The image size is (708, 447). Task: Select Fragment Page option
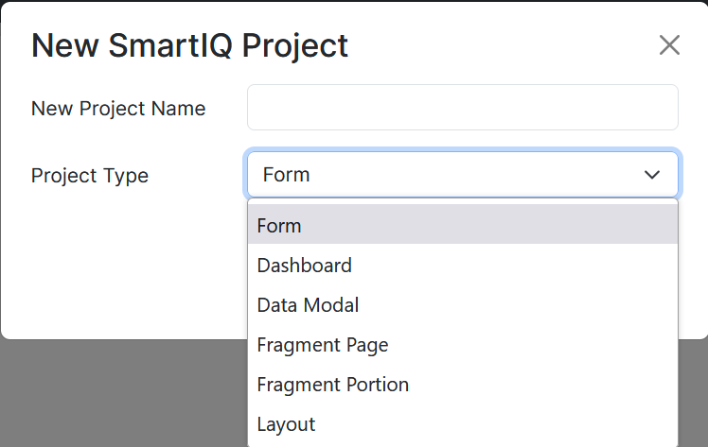click(x=462, y=345)
